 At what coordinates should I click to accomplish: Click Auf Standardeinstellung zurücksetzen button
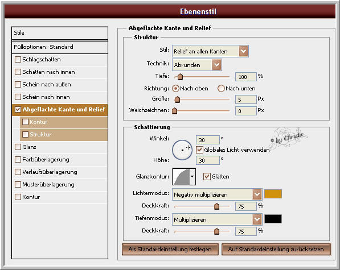coord(276,249)
